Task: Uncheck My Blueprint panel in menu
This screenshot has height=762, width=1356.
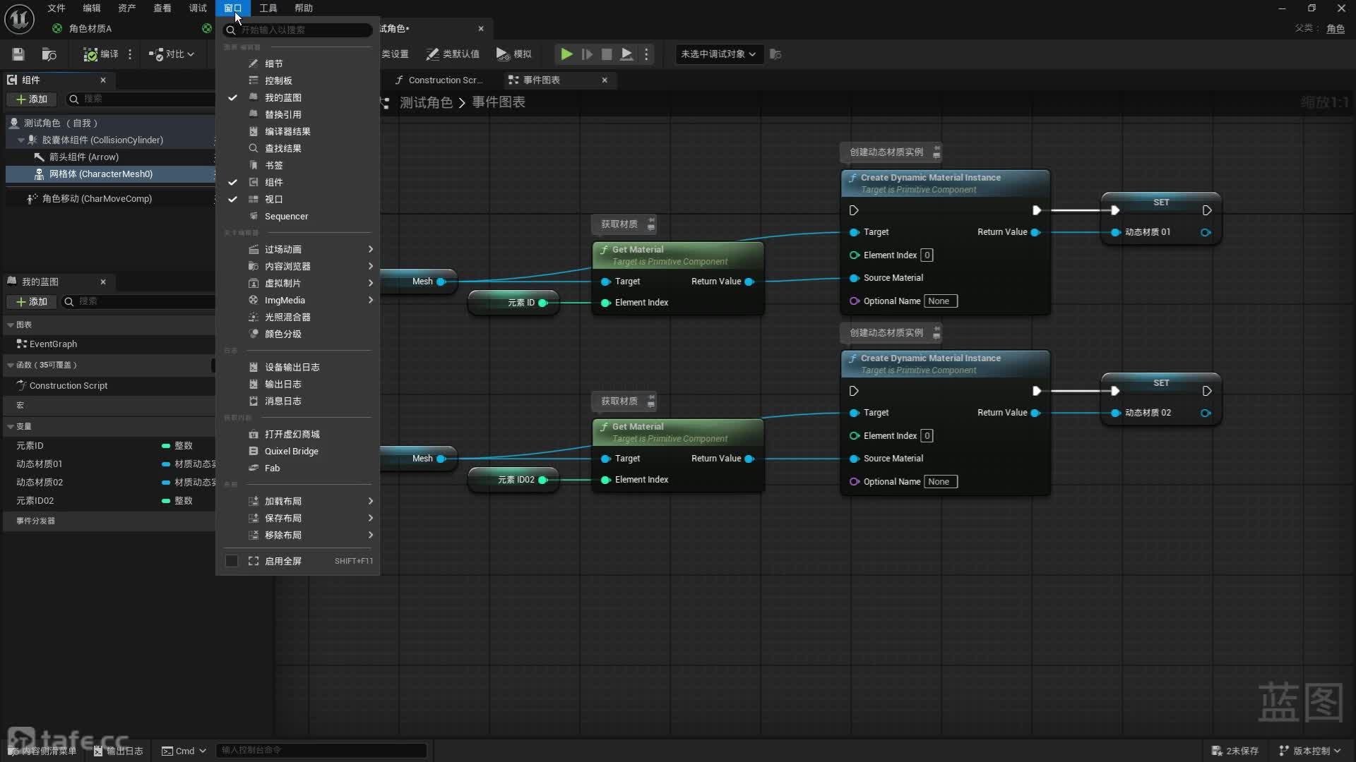Action: (282, 97)
